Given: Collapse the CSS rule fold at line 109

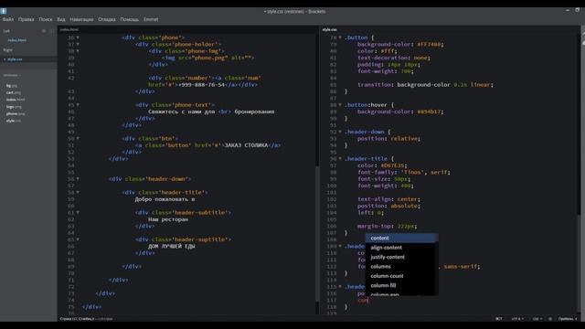Looking at the screenshot, I should tap(340, 246).
